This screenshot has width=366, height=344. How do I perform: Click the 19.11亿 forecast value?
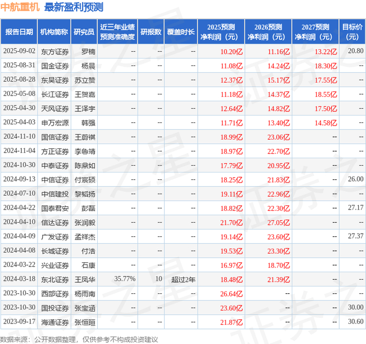coord(232,194)
